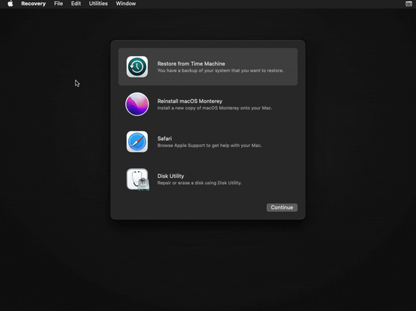Screen dimensions: 416x311
Task: Click the Safari compass icon
Action: [x=137, y=141]
